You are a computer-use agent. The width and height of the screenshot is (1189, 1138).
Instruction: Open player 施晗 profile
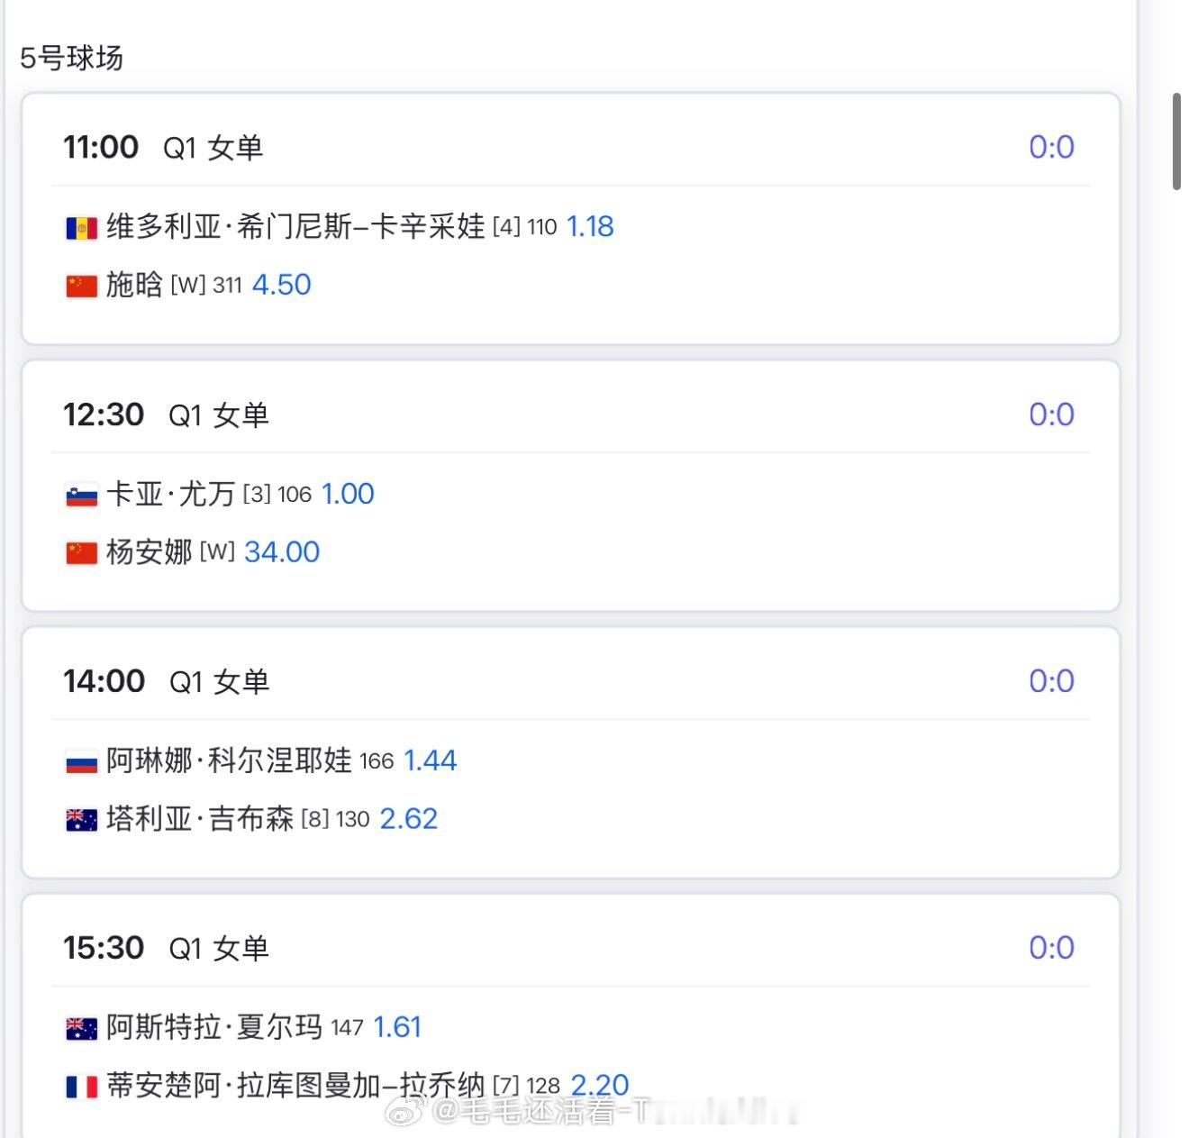[134, 285]
